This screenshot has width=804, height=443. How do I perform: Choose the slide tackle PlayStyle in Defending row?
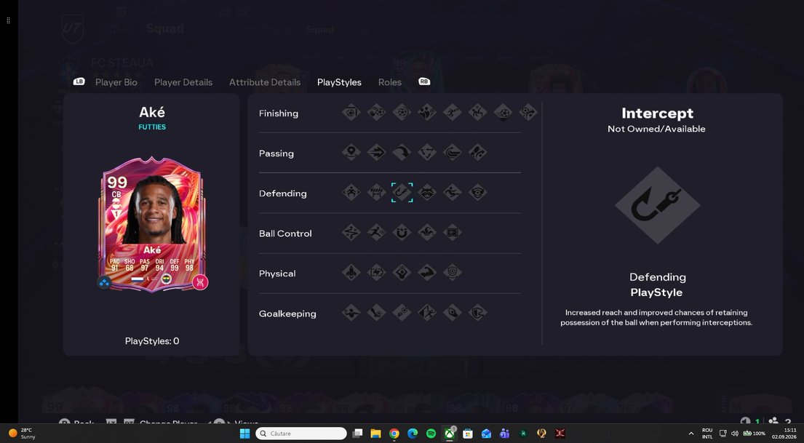[x=453, y=192]
